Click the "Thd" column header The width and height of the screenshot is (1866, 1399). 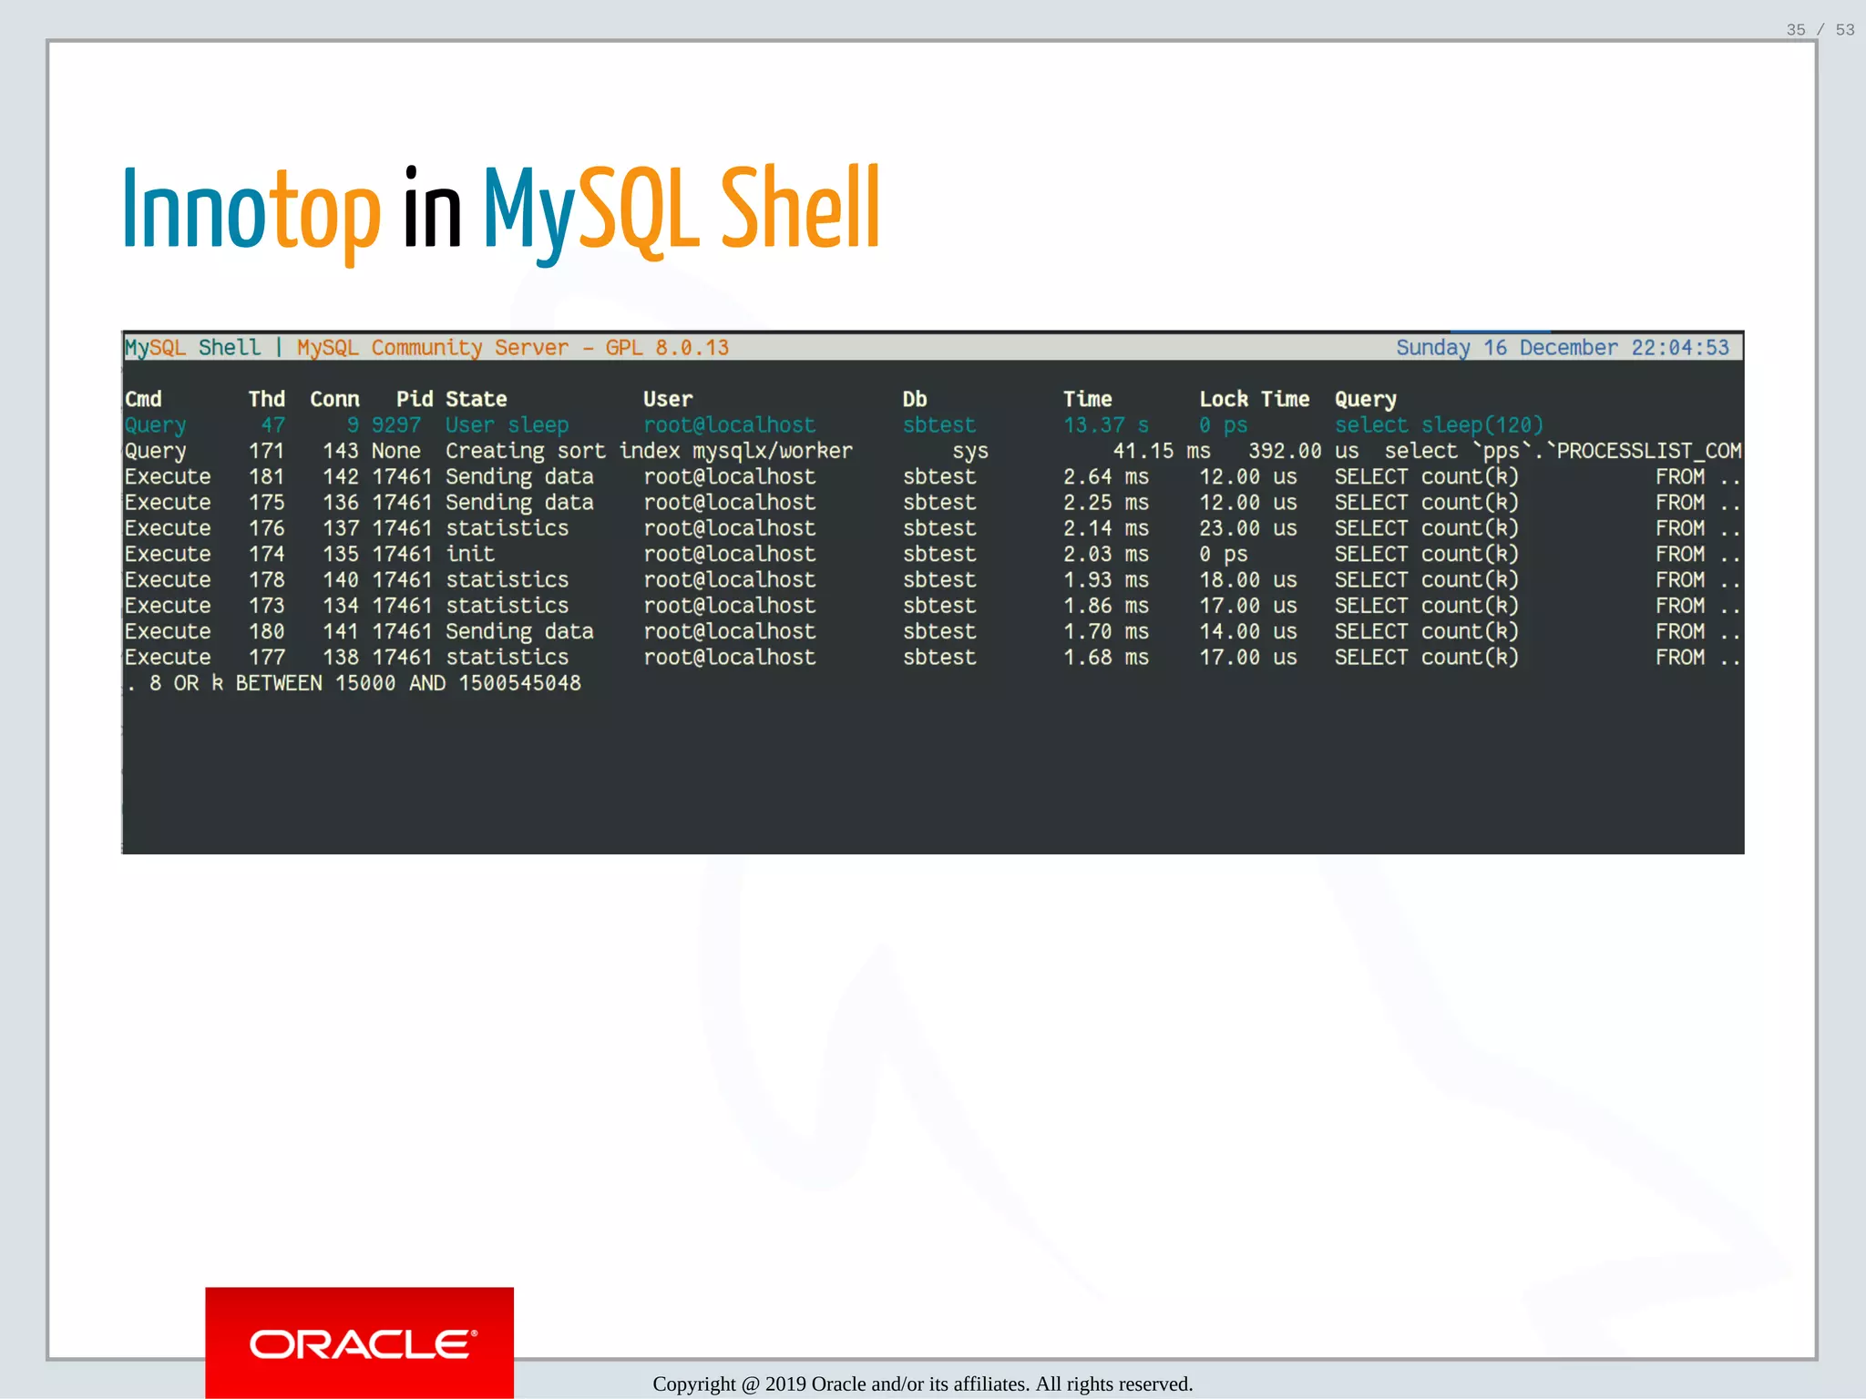tap(267, 399)
